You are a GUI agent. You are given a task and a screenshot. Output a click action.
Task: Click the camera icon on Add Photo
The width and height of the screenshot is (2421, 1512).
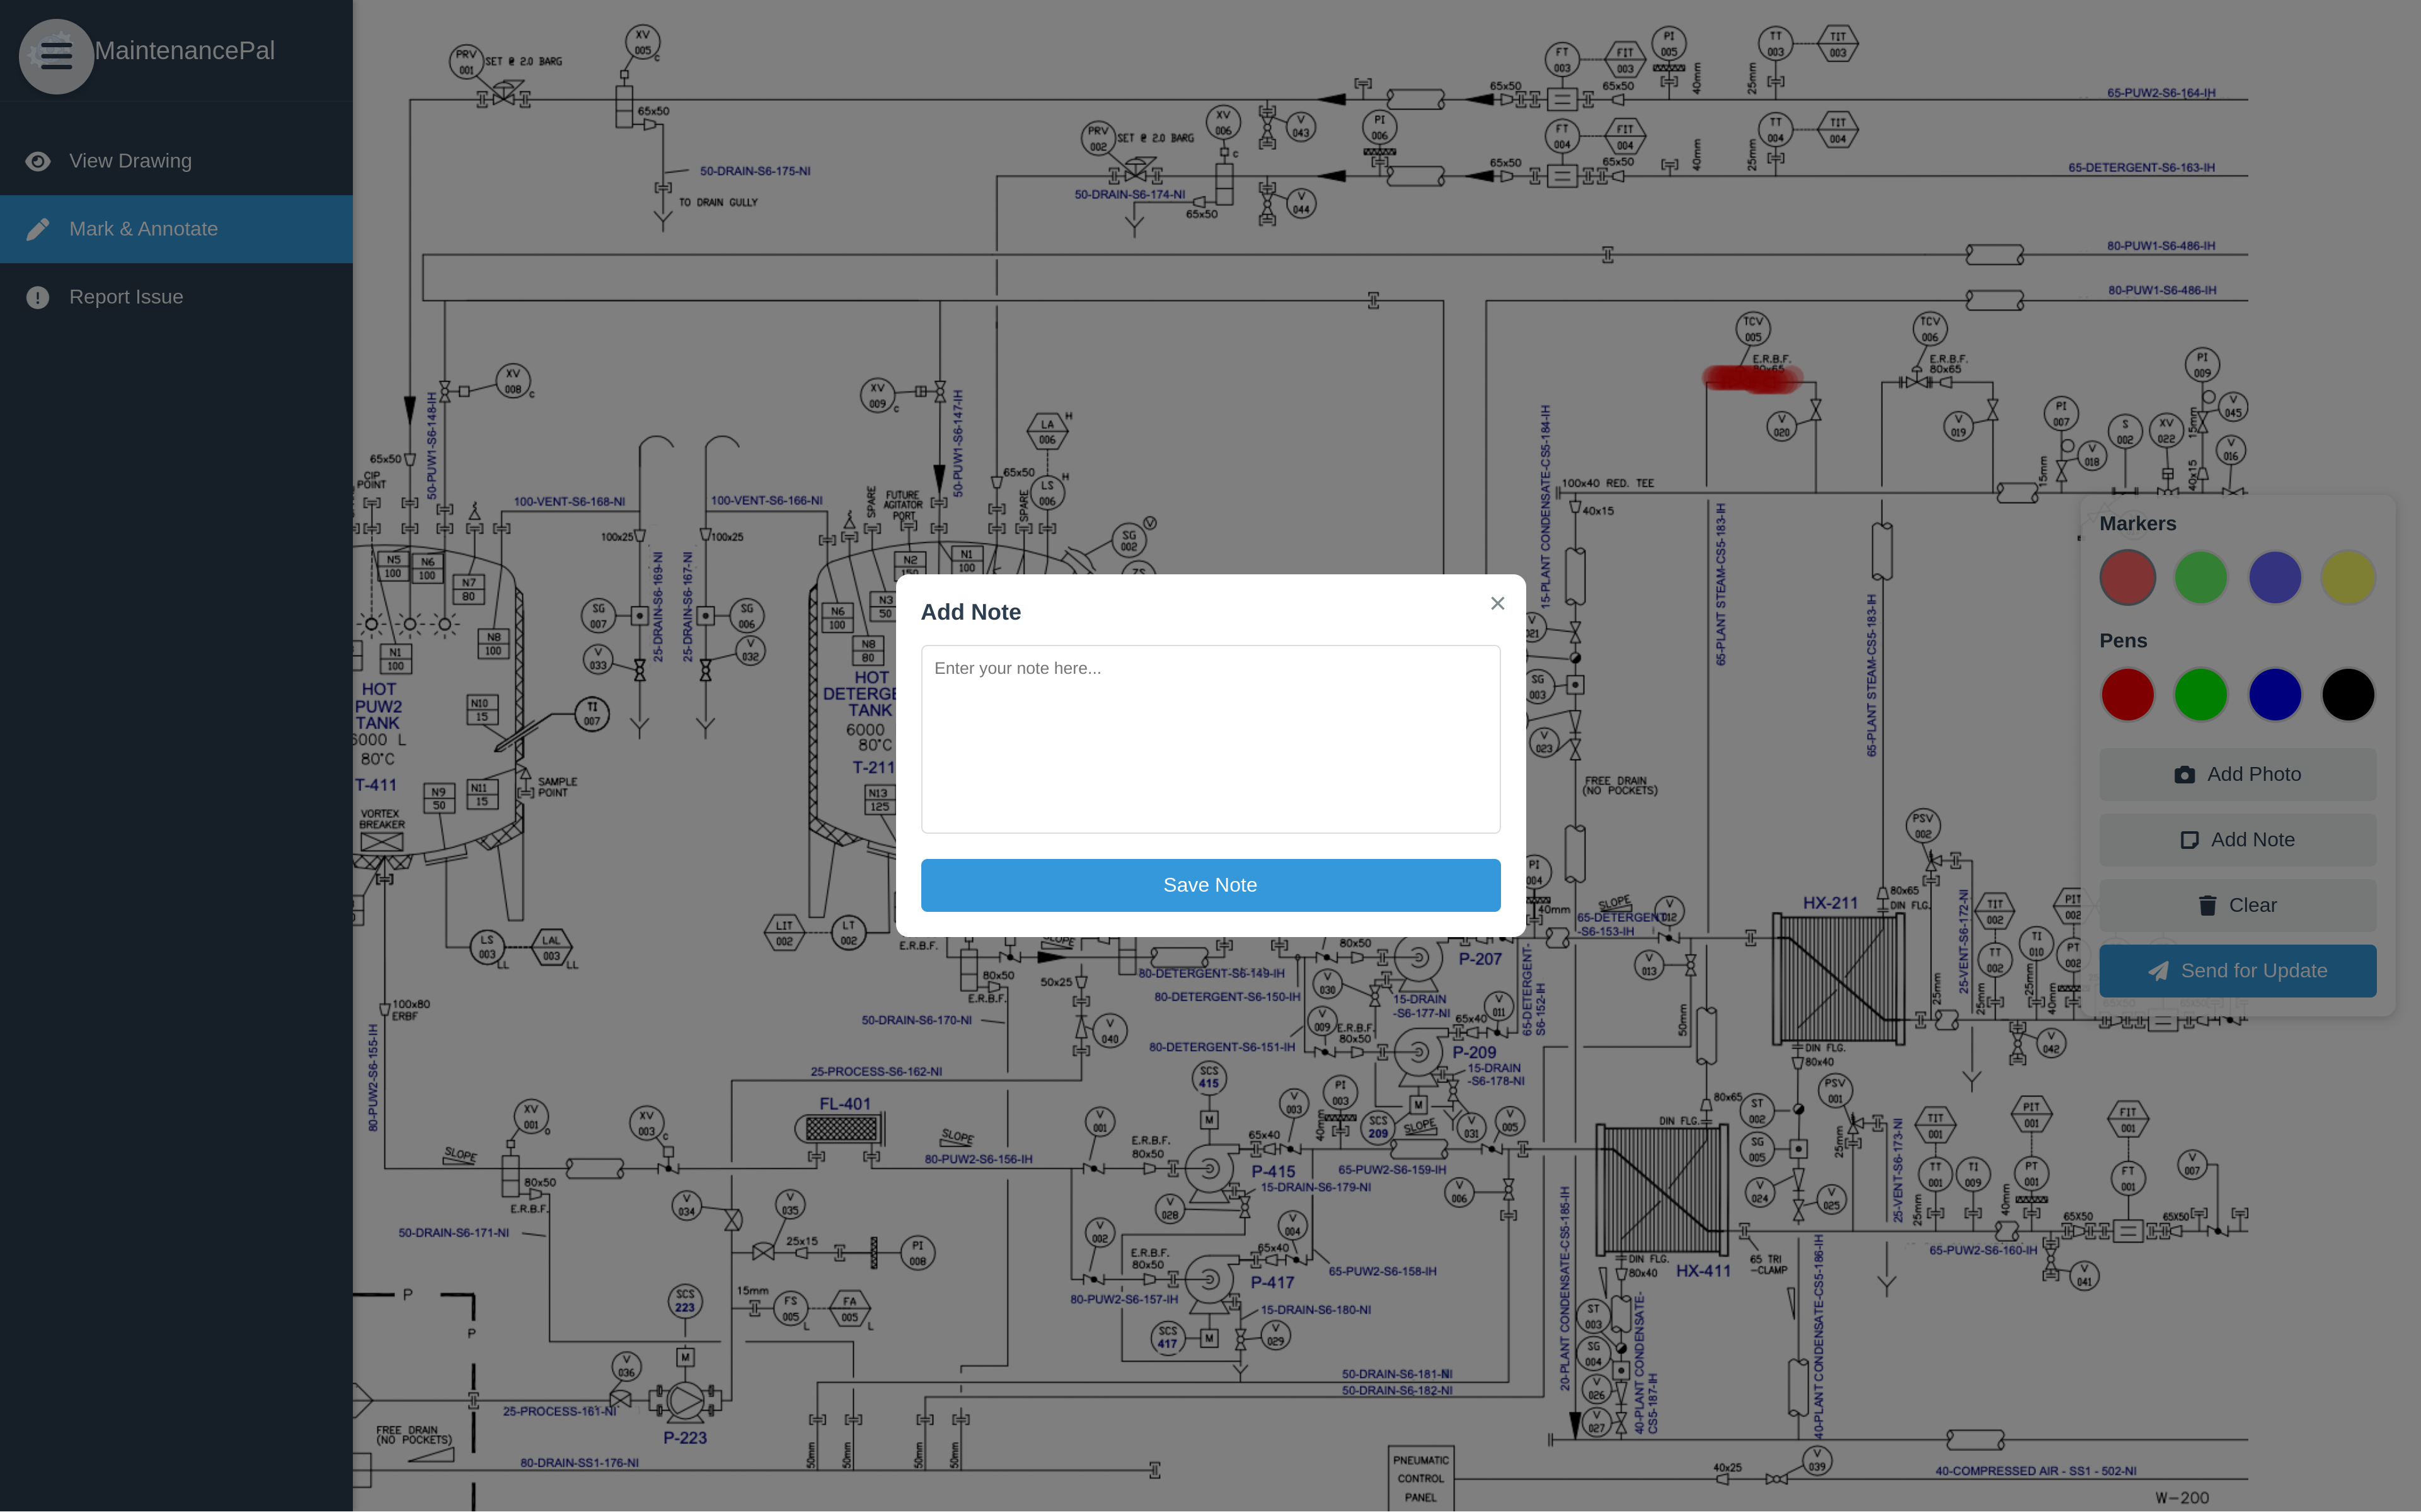point(2184,775)
